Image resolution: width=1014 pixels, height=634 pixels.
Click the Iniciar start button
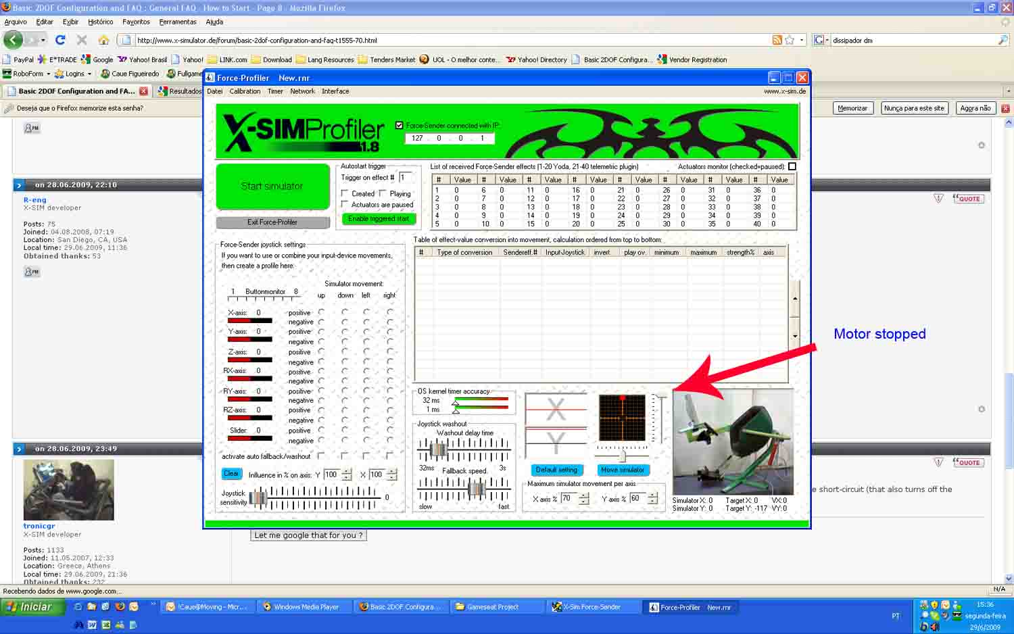click(x=32, y=607)
